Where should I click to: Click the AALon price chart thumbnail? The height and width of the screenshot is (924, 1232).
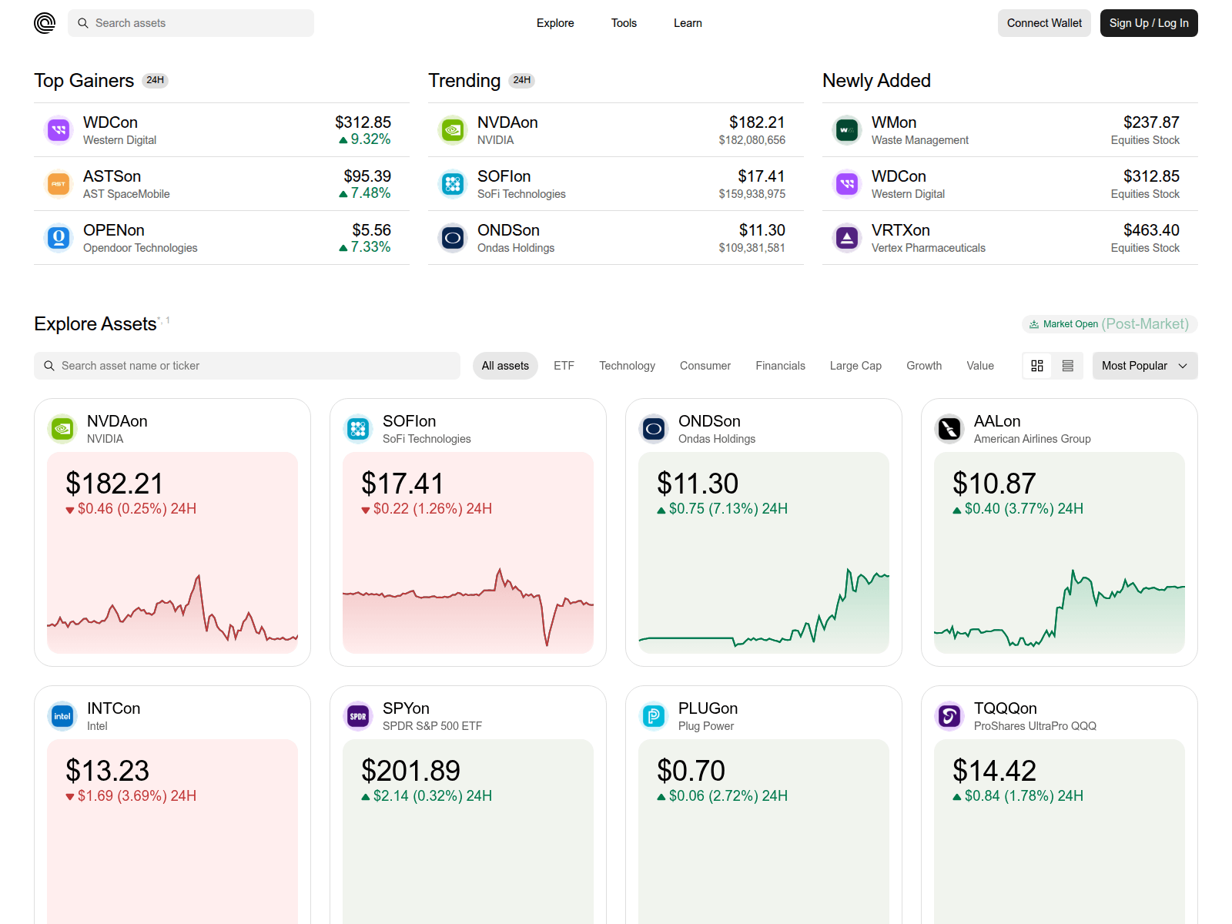click(x=1060, y=608)
